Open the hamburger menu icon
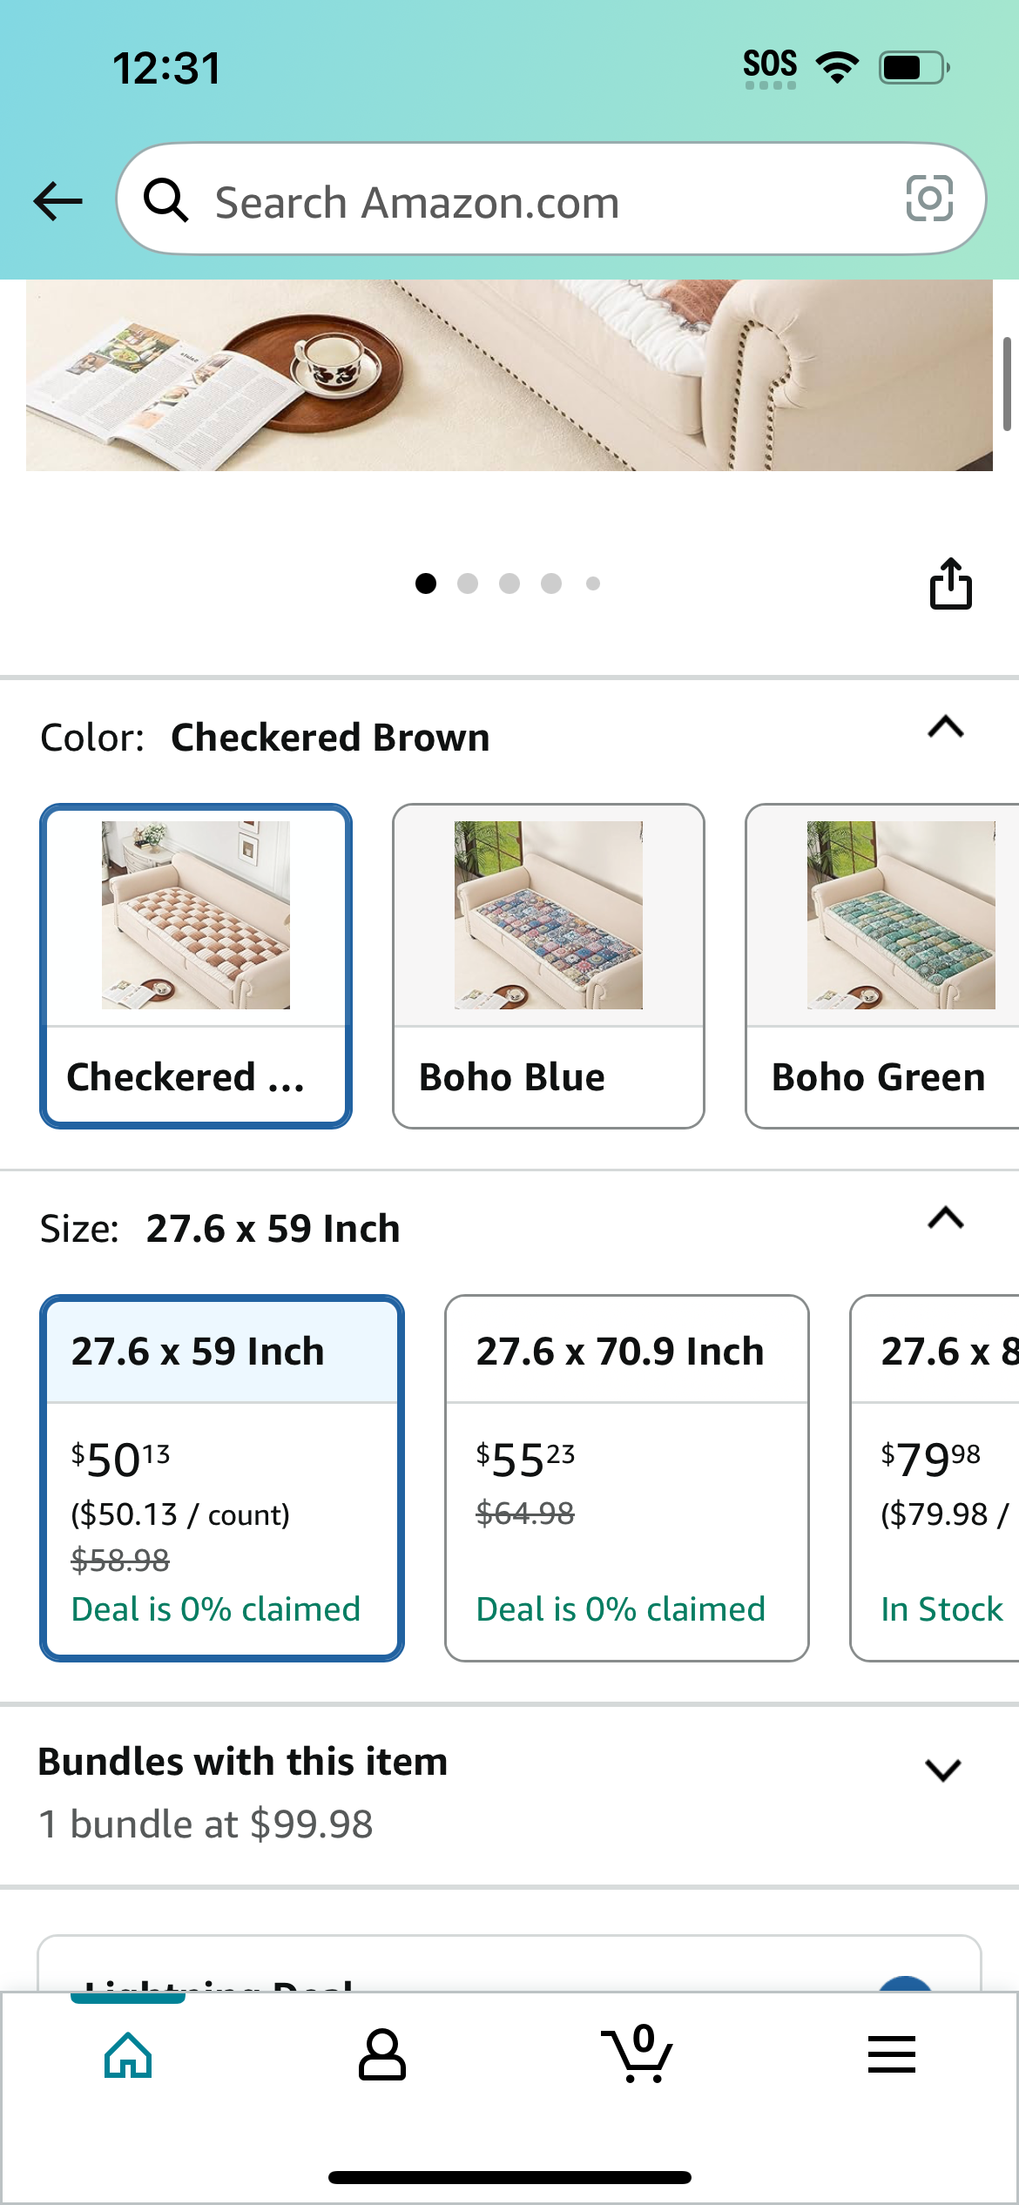 pyautogui.click(x=892, y=2054)
